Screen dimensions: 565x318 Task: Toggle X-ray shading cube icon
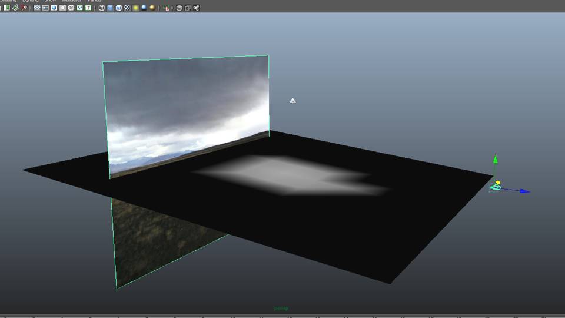pos(179,8)
